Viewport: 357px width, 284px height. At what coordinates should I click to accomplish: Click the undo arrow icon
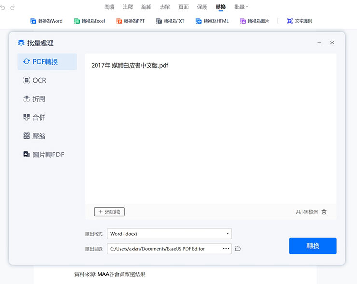[x=3, y=8]
